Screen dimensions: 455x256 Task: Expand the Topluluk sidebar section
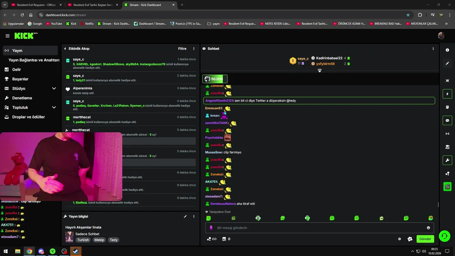[x=54, y=107]
